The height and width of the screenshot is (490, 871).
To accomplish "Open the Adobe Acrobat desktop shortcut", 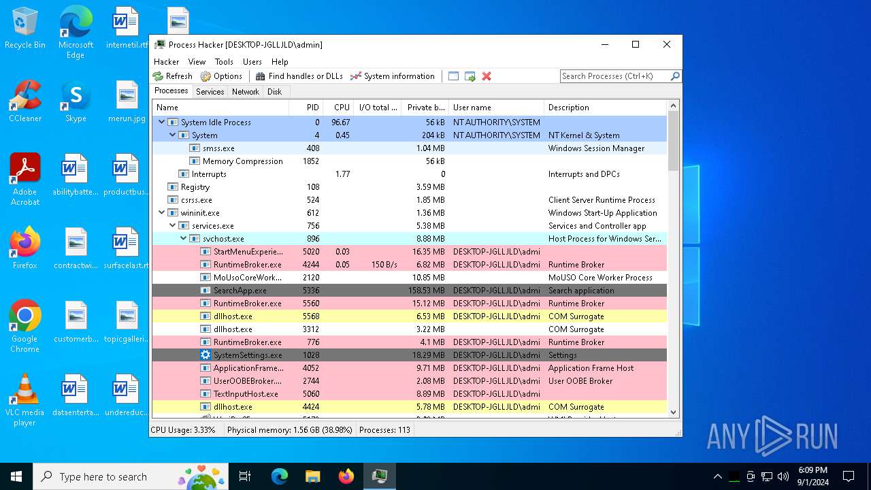I will (25, 180).
